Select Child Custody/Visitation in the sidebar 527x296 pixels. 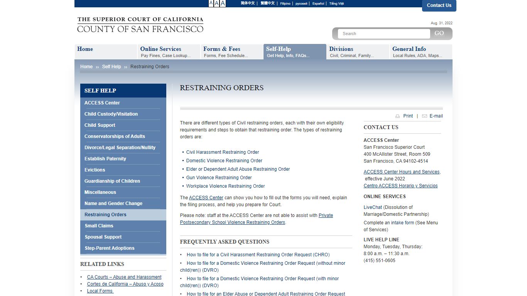tap(111, 114)
